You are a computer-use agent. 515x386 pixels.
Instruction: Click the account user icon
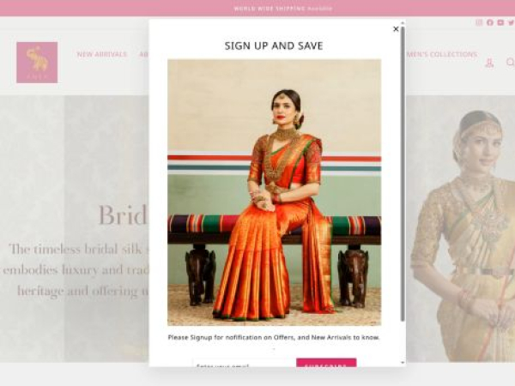[489, 63]
